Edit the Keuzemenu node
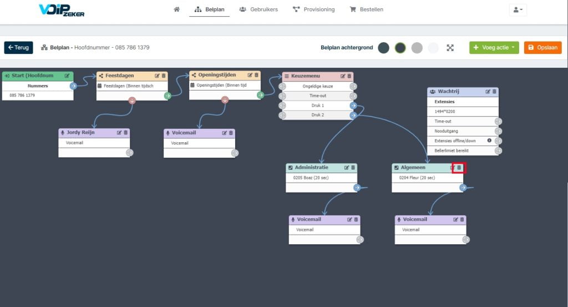Screen dimensions: 568x307 coord(343,76)
